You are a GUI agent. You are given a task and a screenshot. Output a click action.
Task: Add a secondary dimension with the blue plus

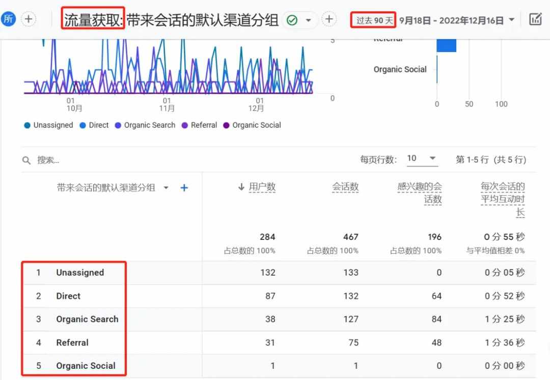[x=184, y=188]
